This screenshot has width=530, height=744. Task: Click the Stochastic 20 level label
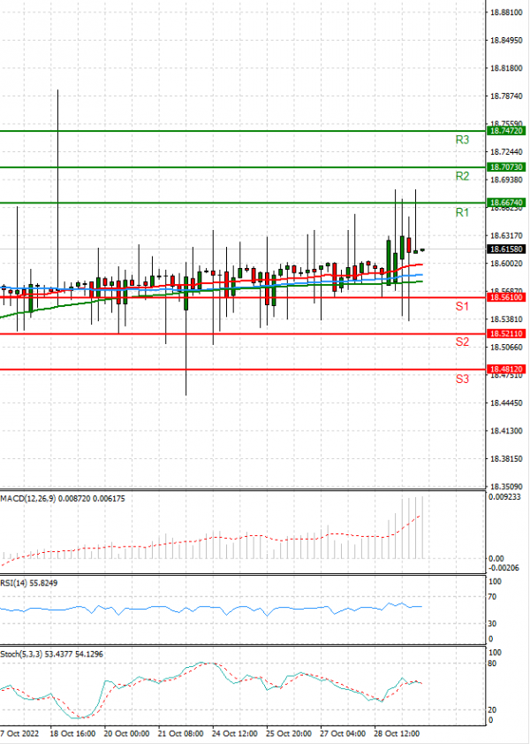coord(493,709)
